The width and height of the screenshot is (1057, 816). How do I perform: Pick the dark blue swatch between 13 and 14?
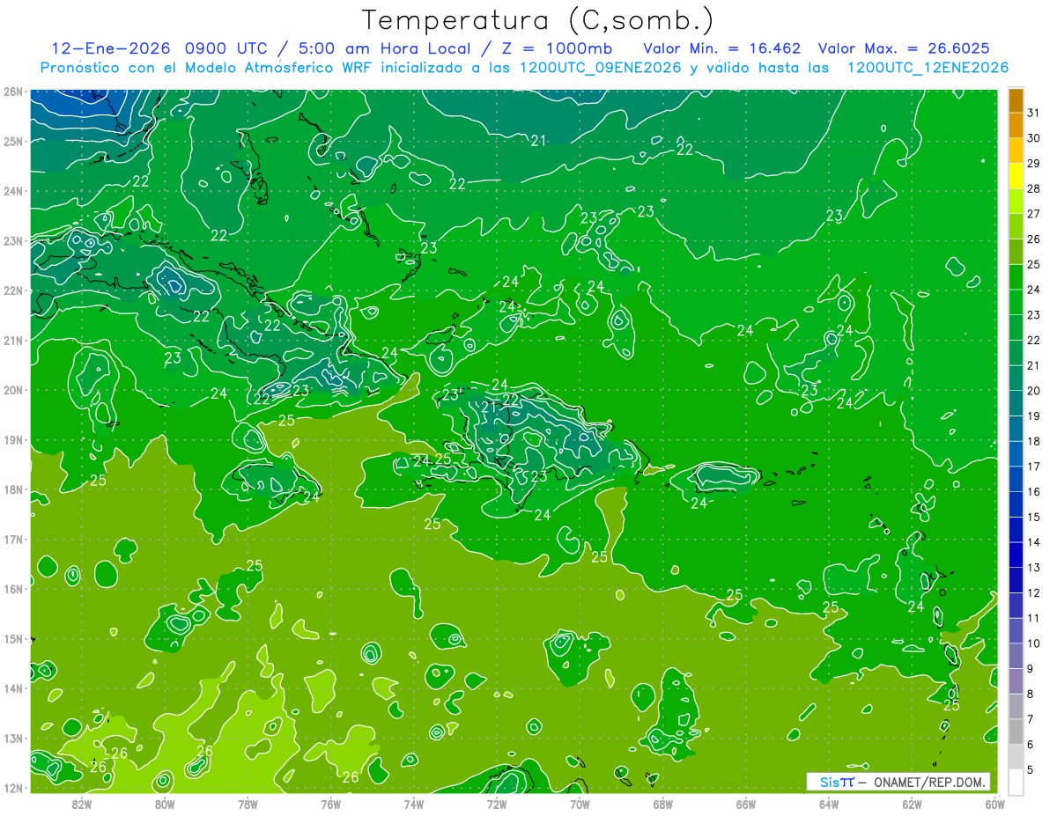click(x=1016, y=555)
